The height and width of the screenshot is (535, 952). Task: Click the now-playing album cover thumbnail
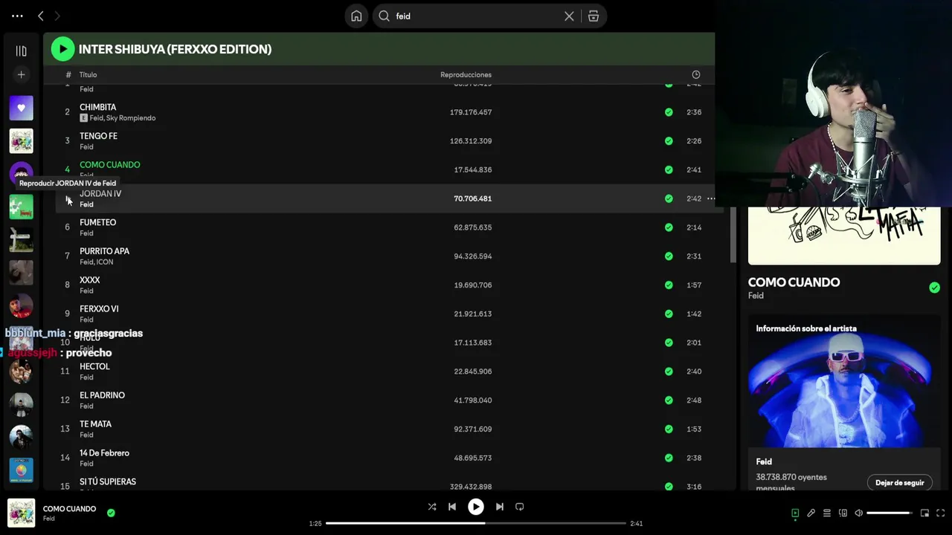[21, 513]
